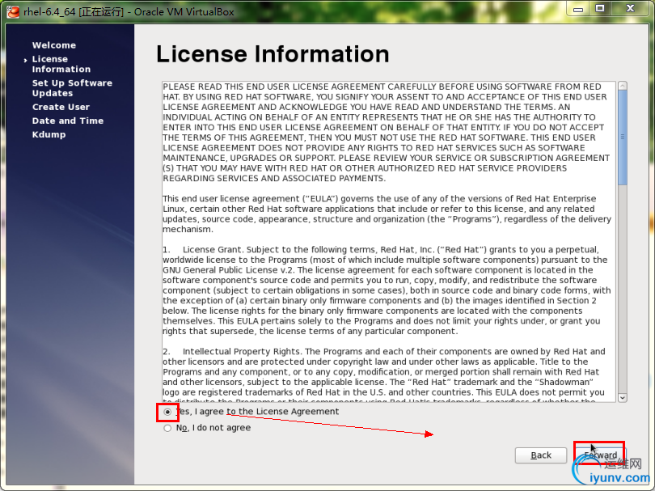The image size is (655, 491).
Task: Click Date and Time in the sidebar
Action: pyautogui.click(x=68, y=121)
